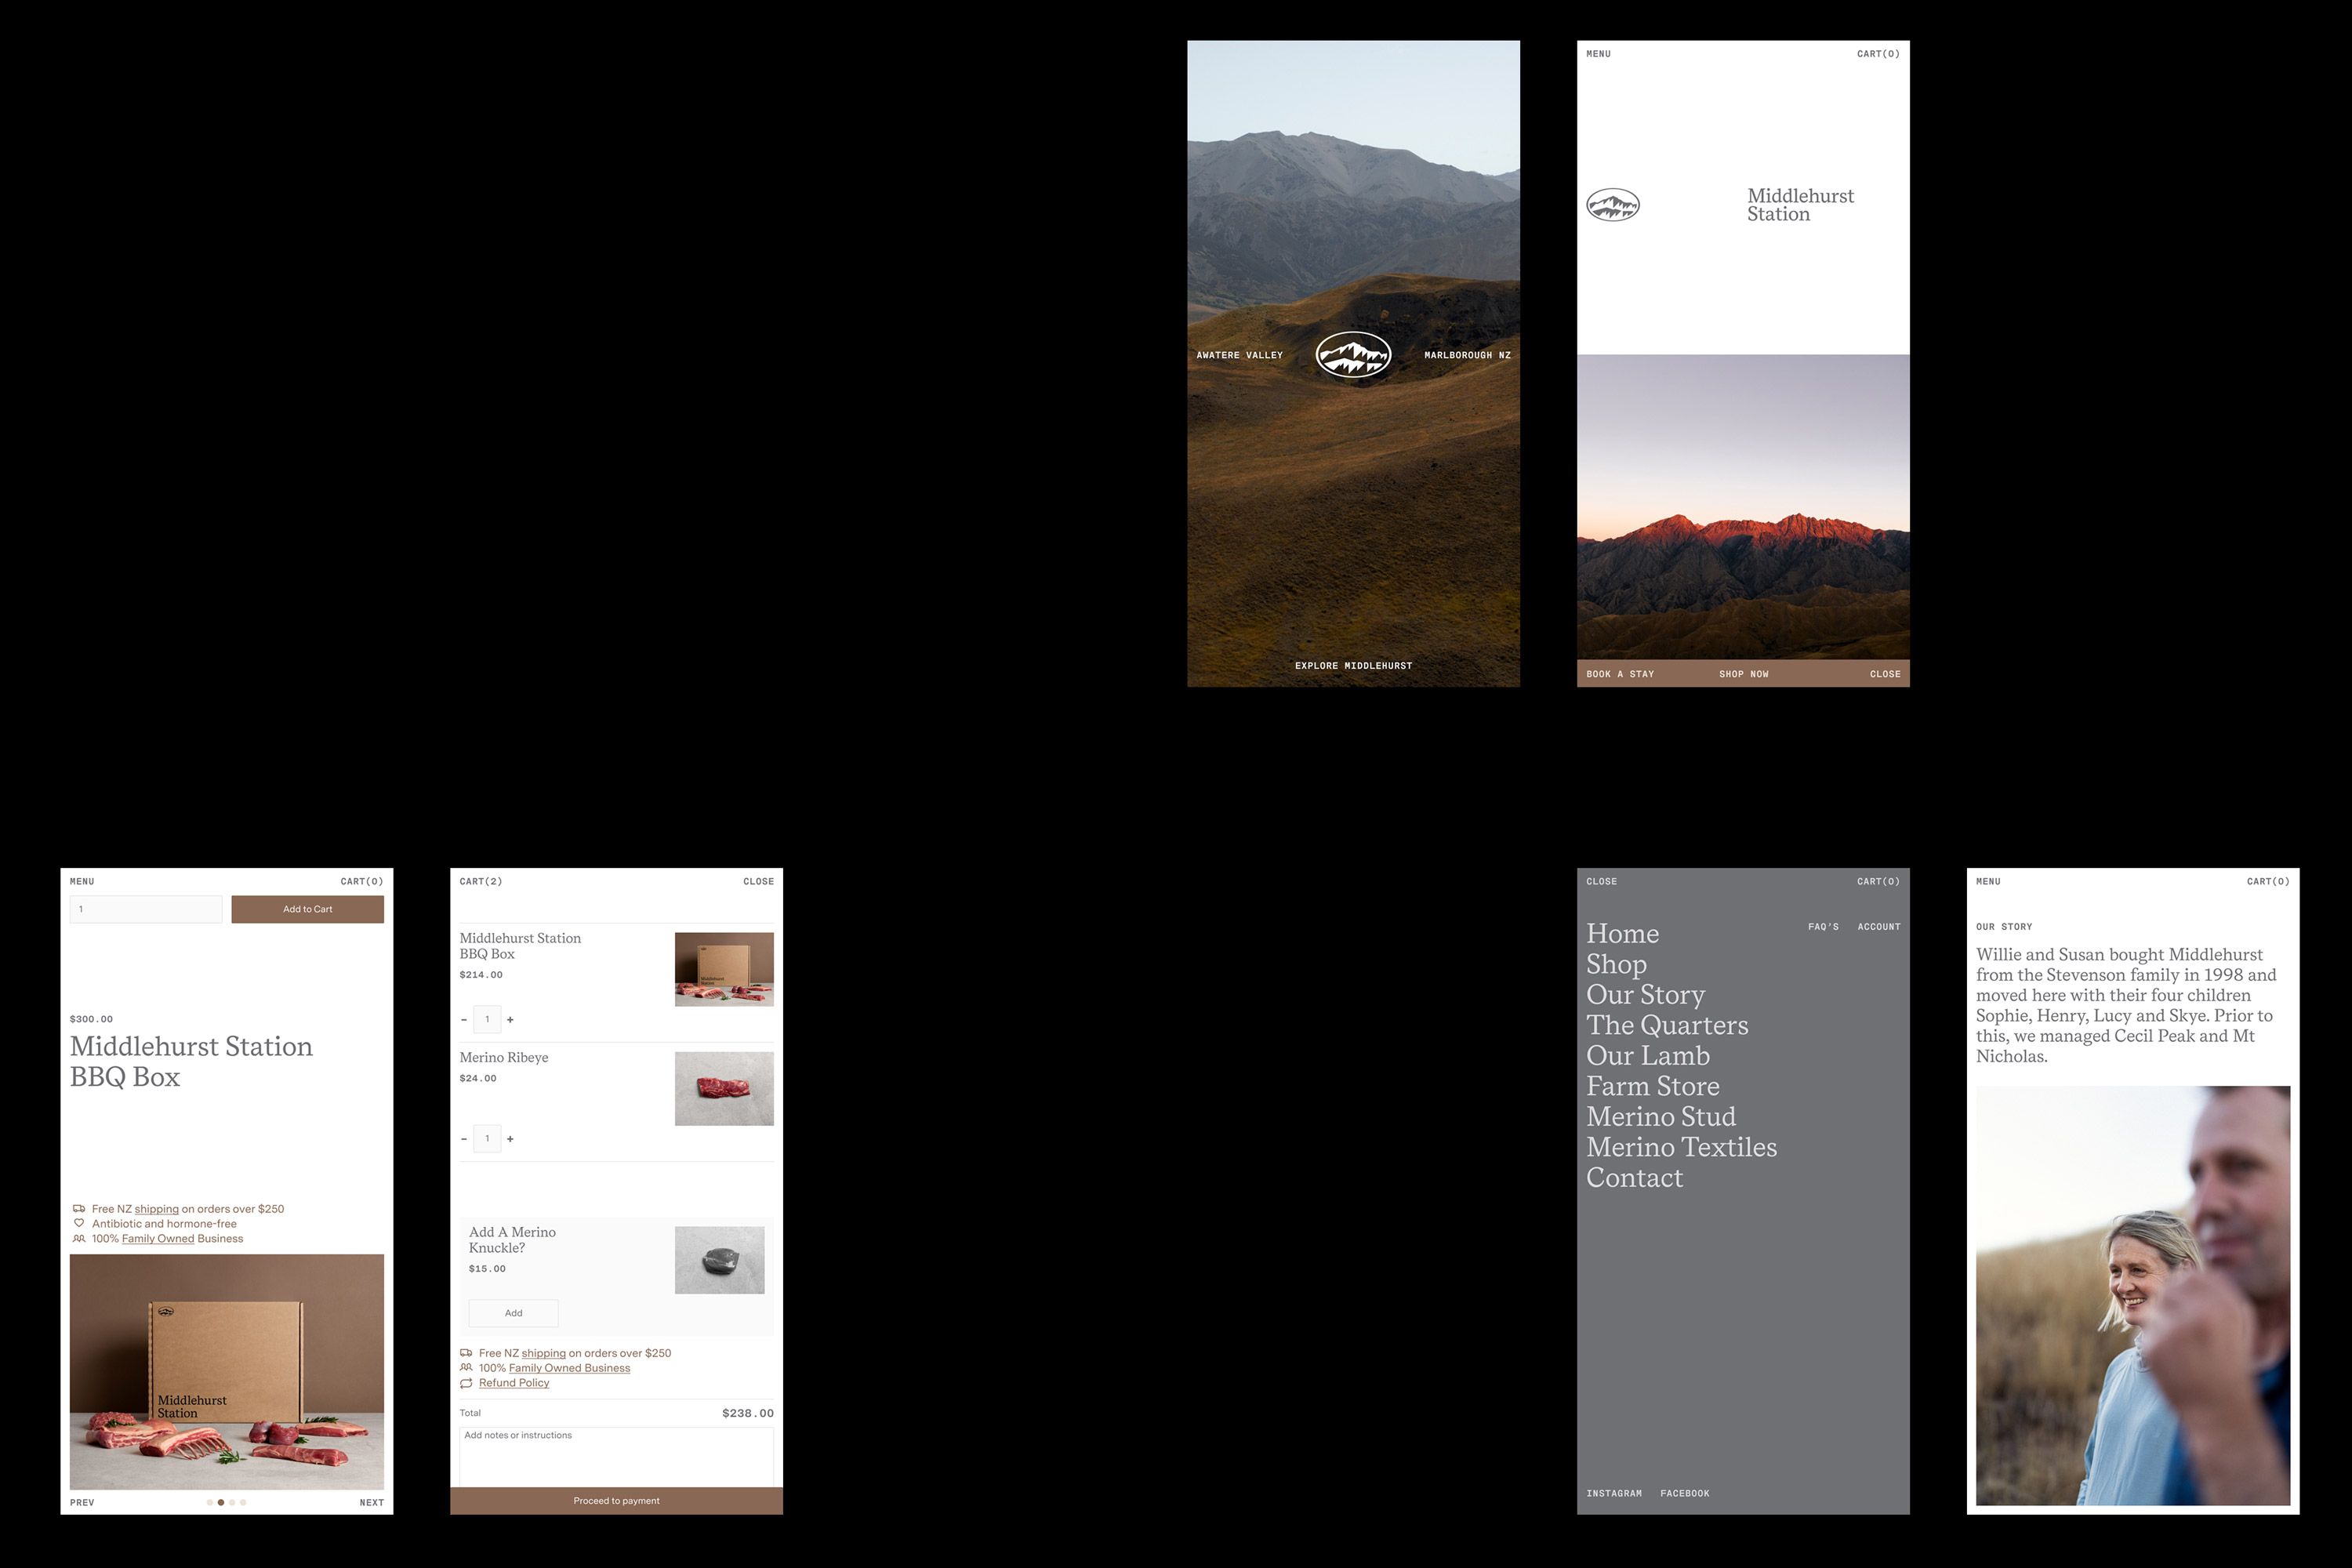The image size is (2352, 1568).
Task: Click the Add to Cart button
Action: 308,909
